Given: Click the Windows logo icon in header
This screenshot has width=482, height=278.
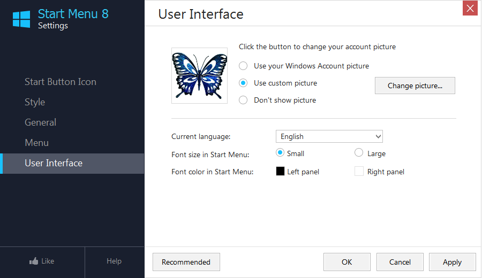Looking at the screenshot, I should 21,19.
